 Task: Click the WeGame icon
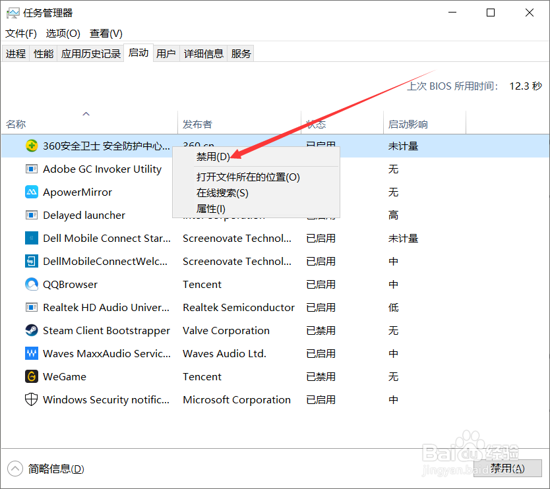click(x=32, y=376)
